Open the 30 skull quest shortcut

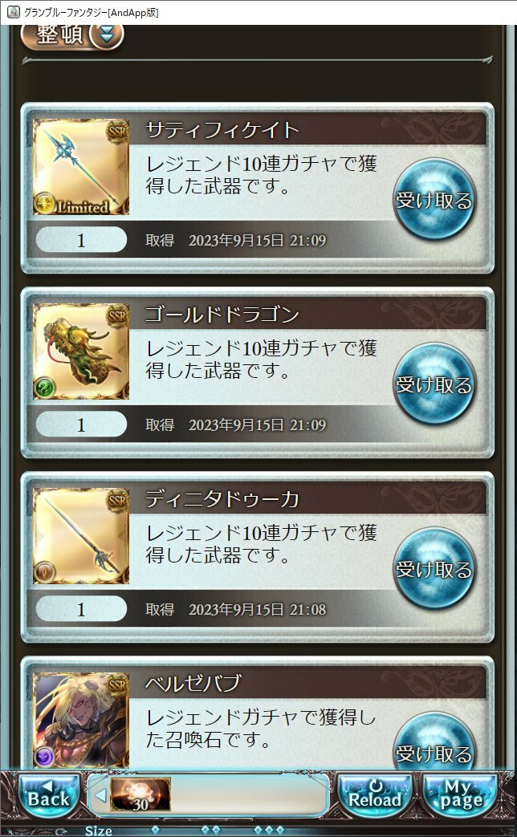click(x=140, y=794)
